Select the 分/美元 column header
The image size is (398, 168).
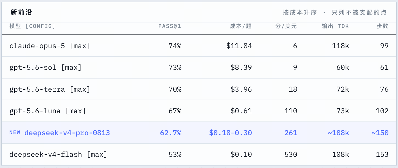(x=286, y=26)
